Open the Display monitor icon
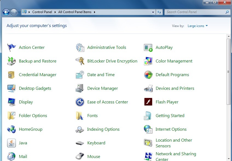This screenshot has width=232, height=161. point(11,102)
